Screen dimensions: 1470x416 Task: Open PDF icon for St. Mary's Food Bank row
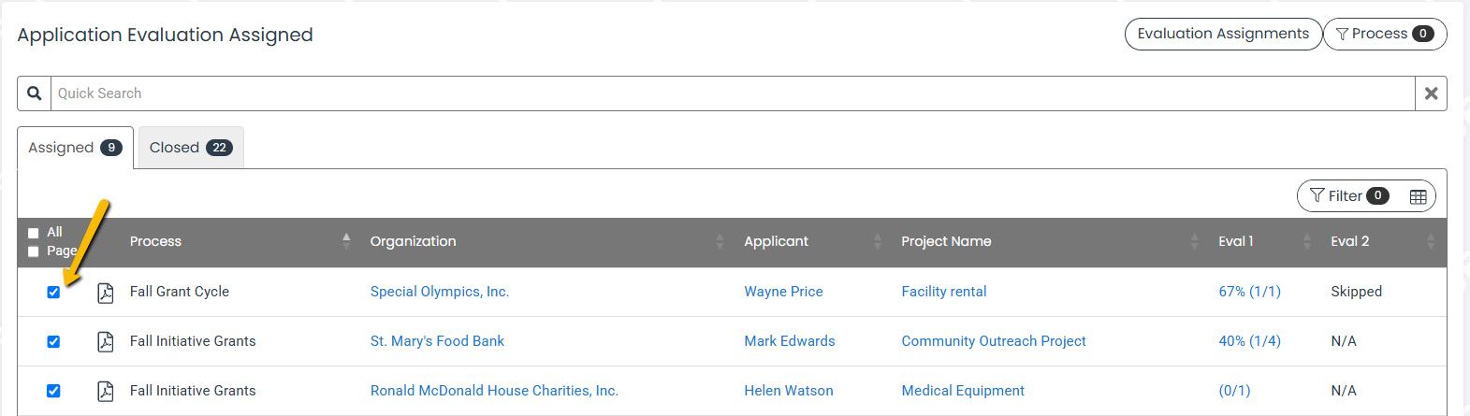[106, 342]
